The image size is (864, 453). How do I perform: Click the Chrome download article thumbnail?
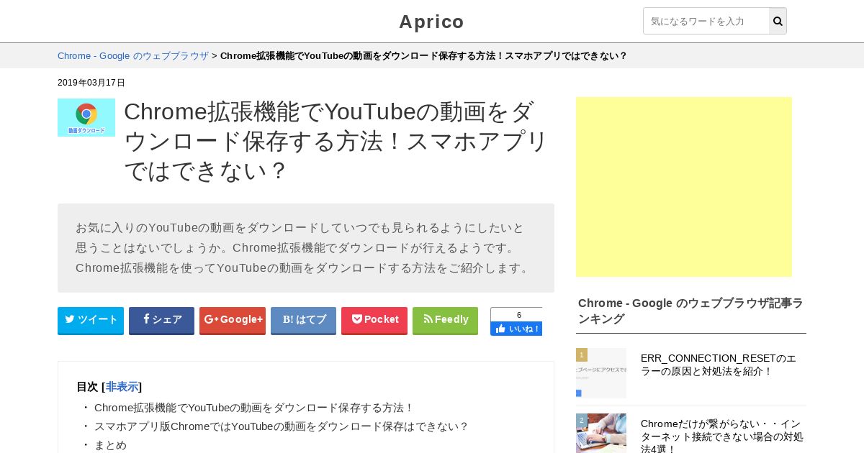pos(86,117)
